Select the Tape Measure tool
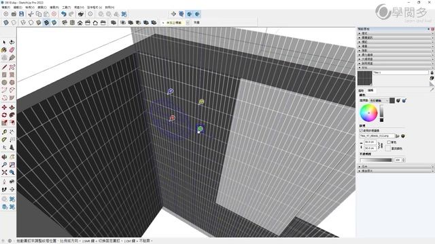Viewport: 435px width, 244px height. (4, 132)
